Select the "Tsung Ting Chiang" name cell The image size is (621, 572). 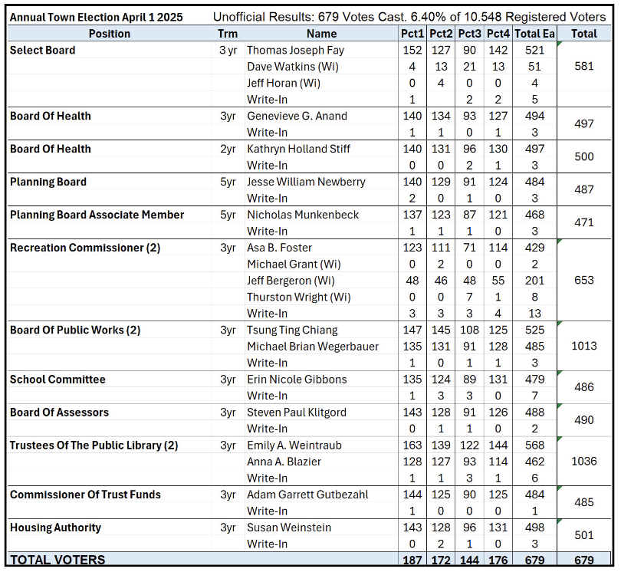pos(292,330)
